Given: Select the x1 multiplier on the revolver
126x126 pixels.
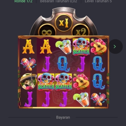Looking at the screenshot, I should 64,23.
